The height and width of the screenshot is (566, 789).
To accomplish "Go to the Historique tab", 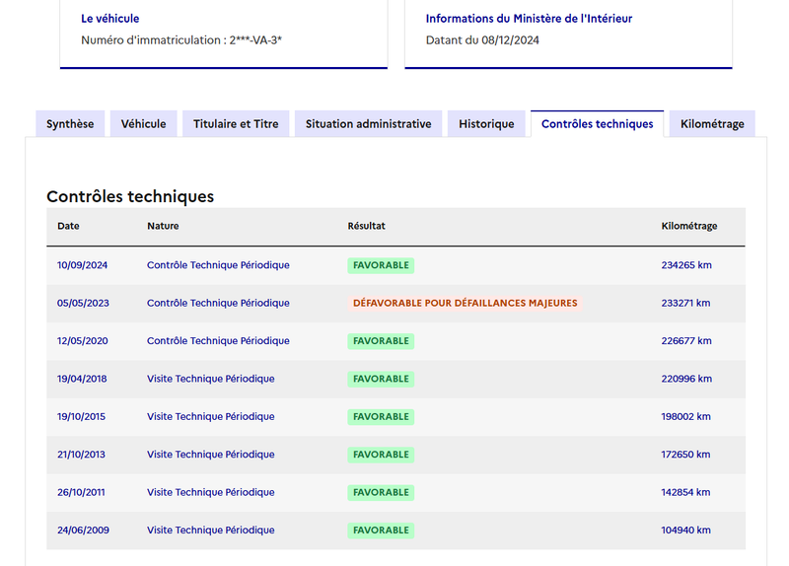I will [486, 124].
